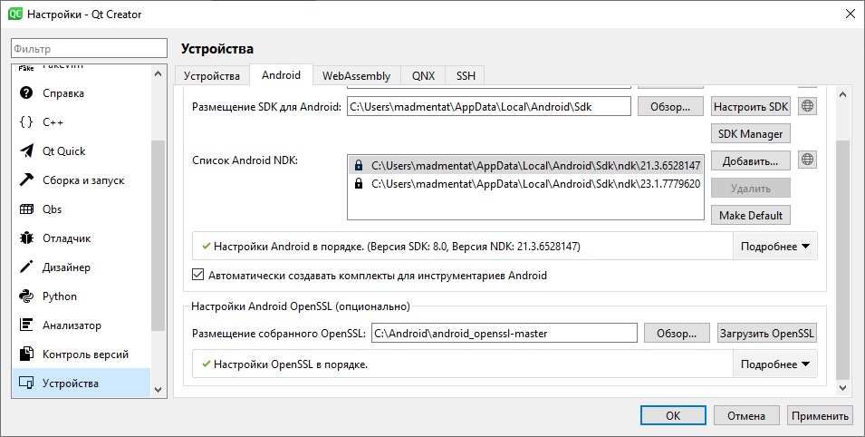Screen dimensions: 865x437
Task: Click category list scroll up arrow
Action: point(159,73)
